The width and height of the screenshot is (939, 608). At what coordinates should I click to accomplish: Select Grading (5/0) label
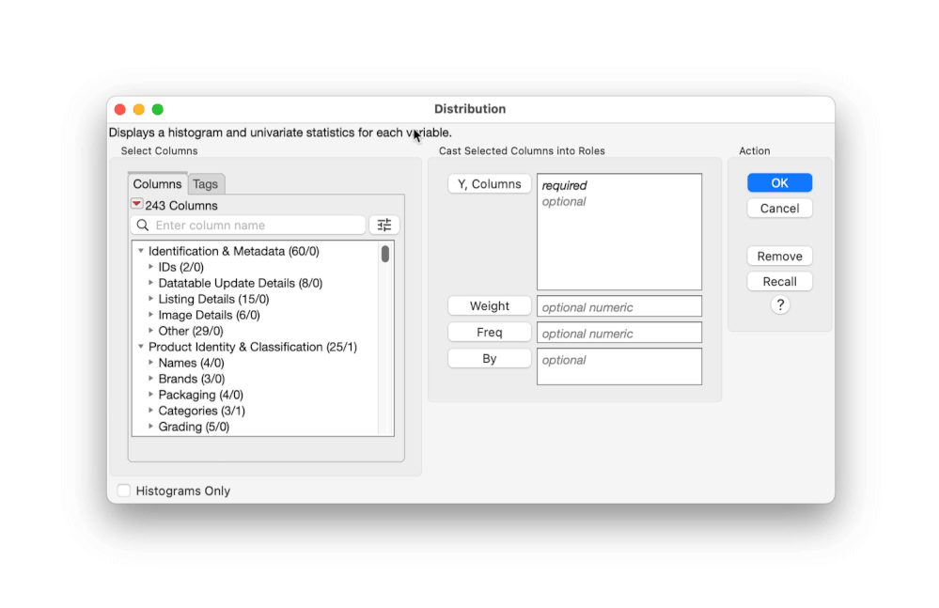[194, 426]
